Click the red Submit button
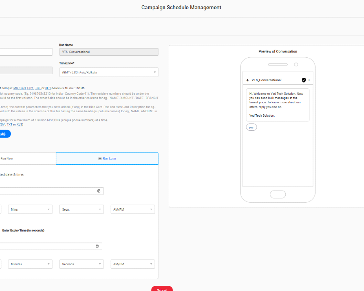 click(162, 289)
